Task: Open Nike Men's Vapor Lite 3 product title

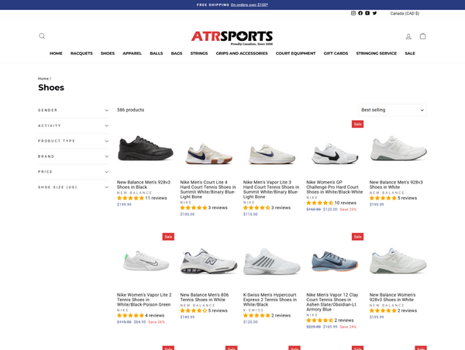Action: click(x=271, y=190)
